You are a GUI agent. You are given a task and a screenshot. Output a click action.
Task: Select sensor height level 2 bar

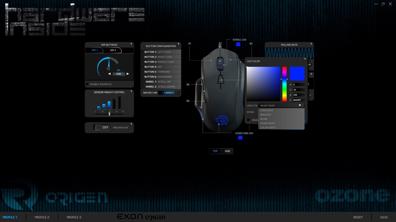pos(104,106)
